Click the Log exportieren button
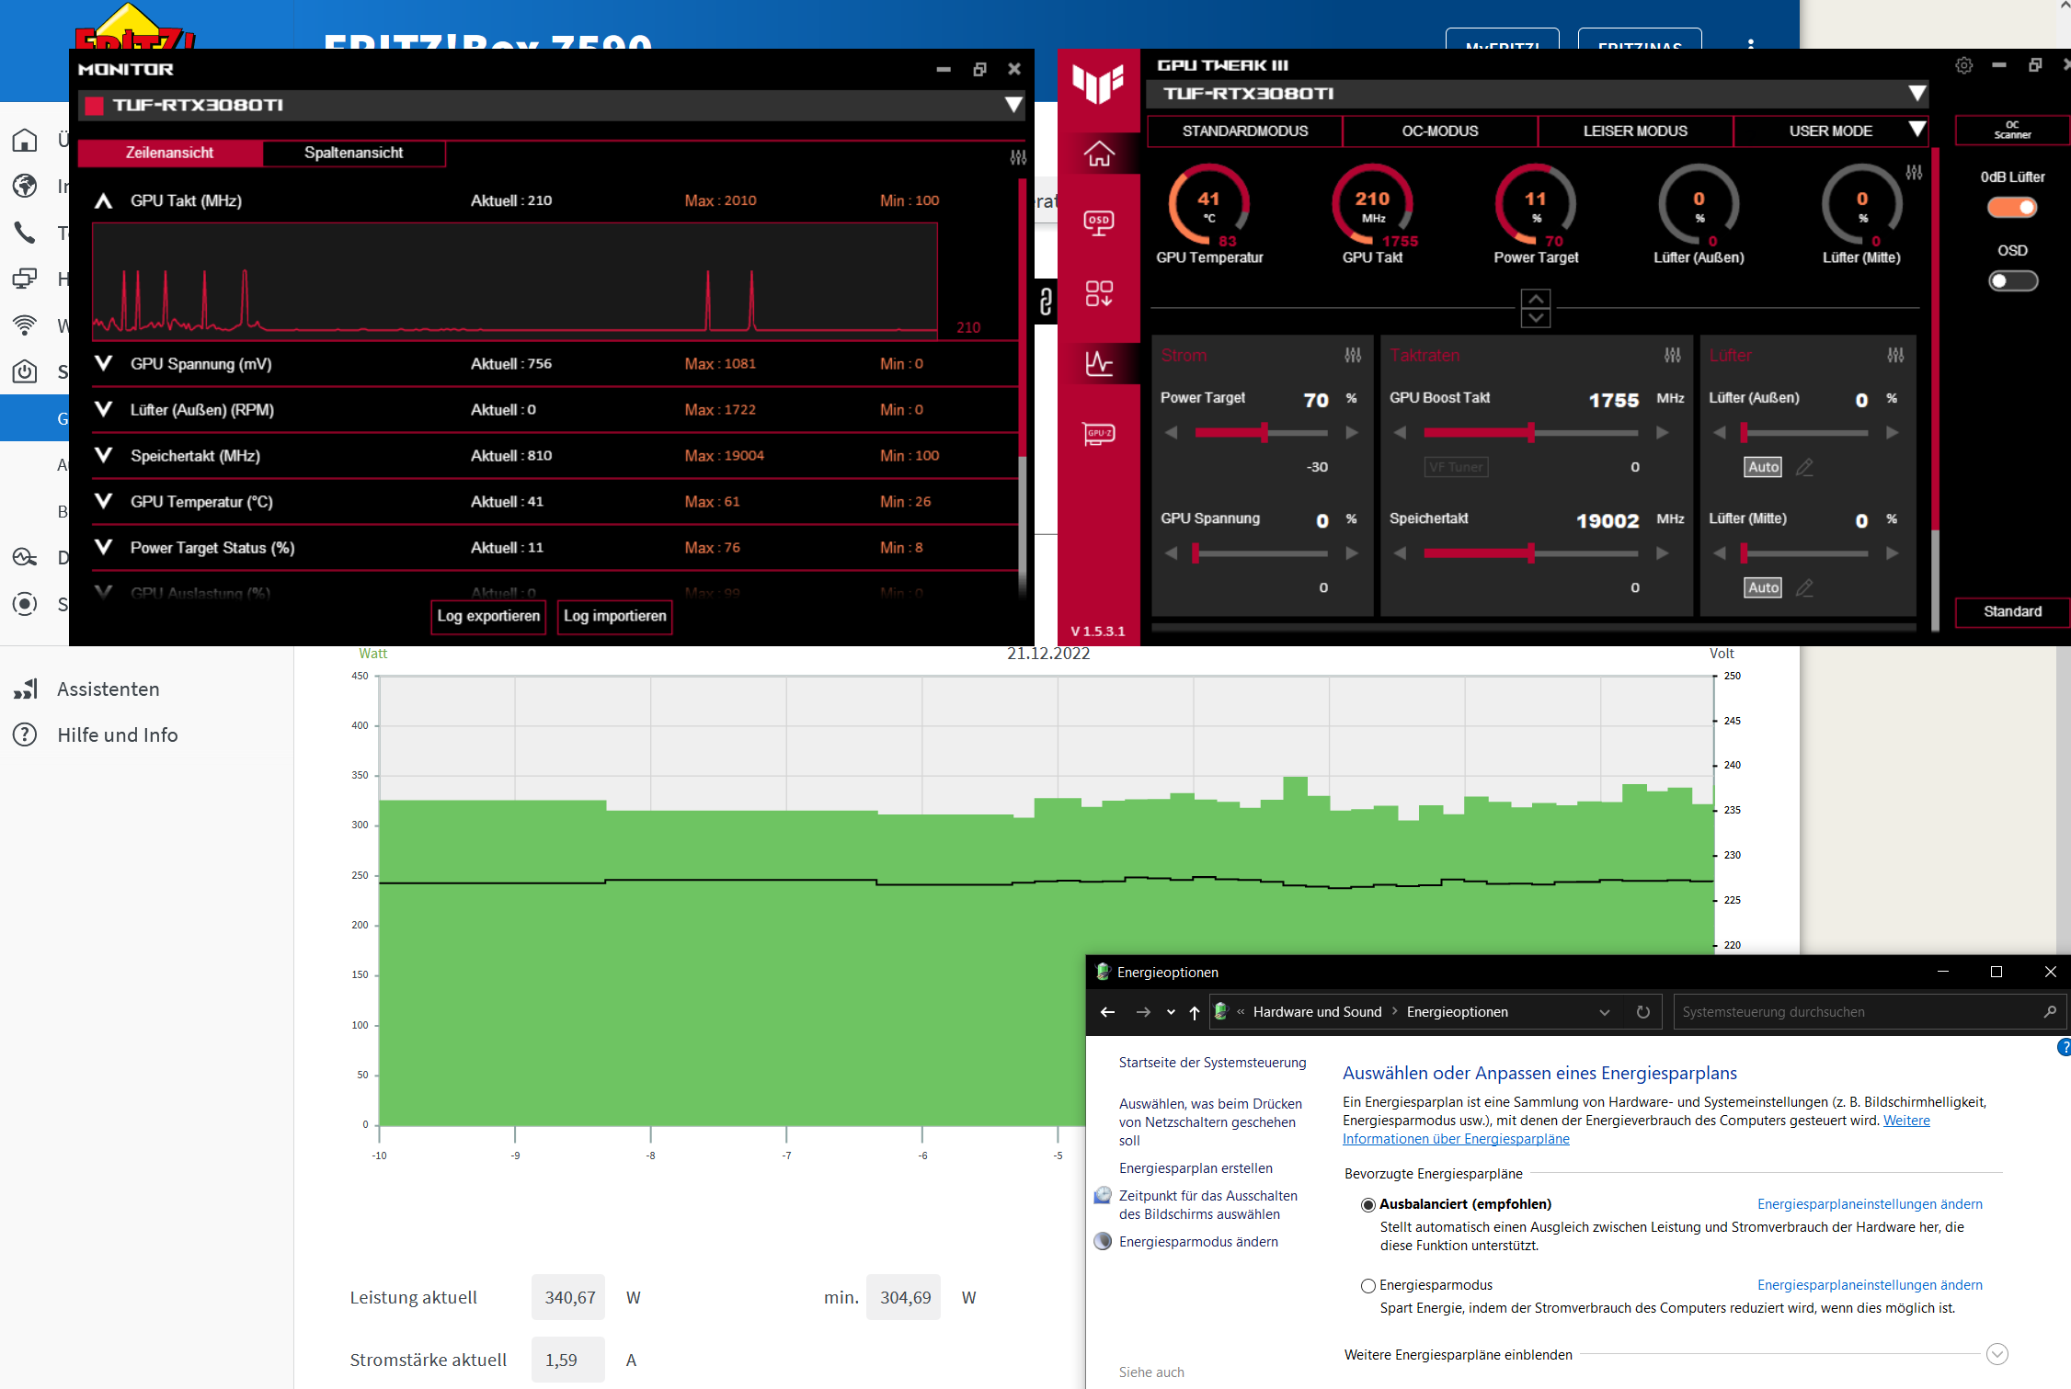This screenshot has height=1389, width=2071. pos(488,616)
